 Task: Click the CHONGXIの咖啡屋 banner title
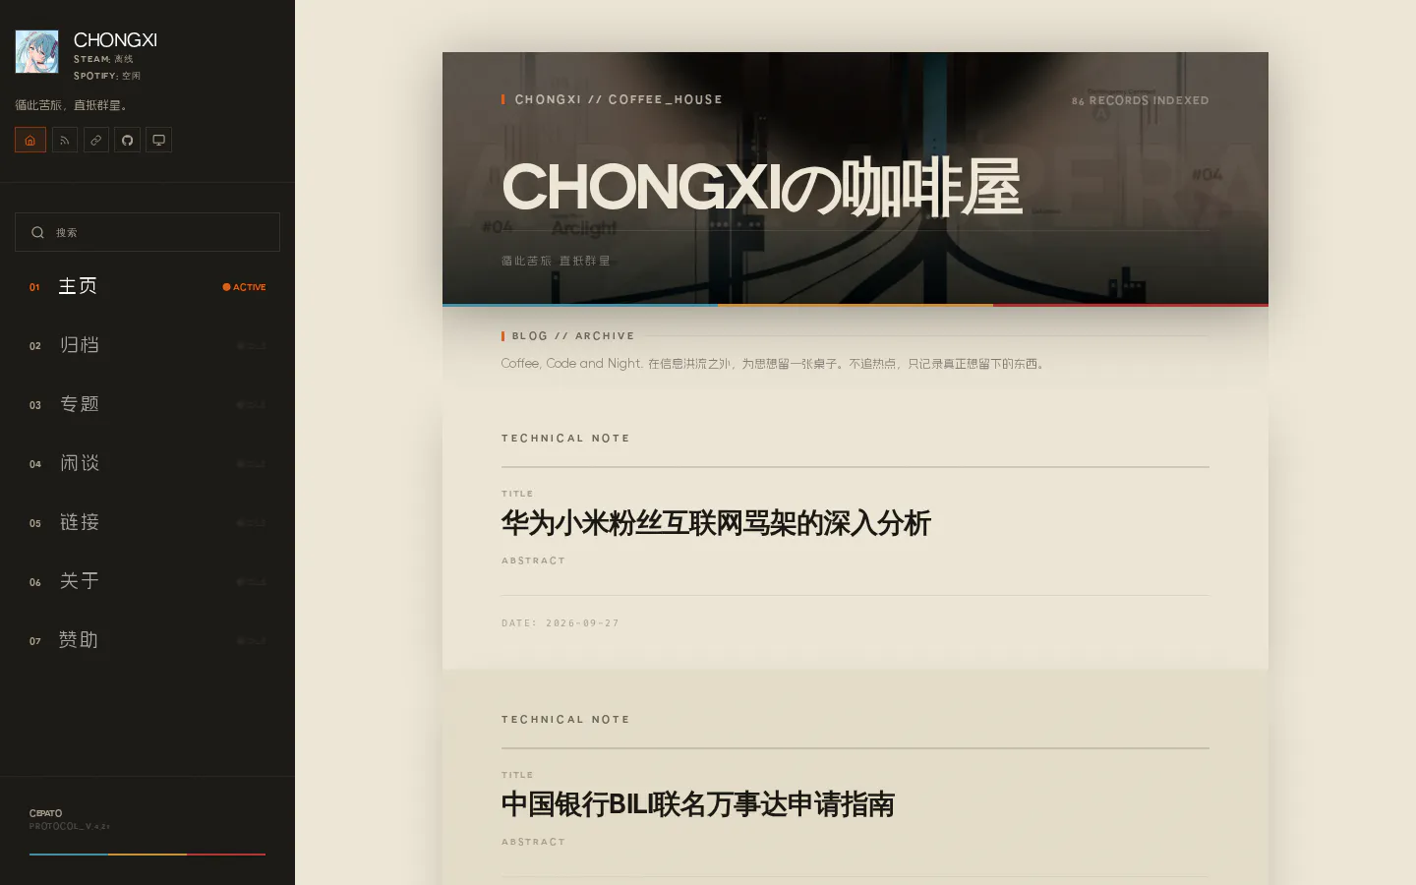(762, 187)
